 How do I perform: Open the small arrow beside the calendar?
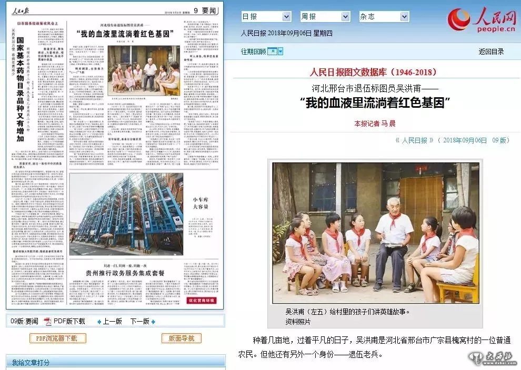pos(280,51)
